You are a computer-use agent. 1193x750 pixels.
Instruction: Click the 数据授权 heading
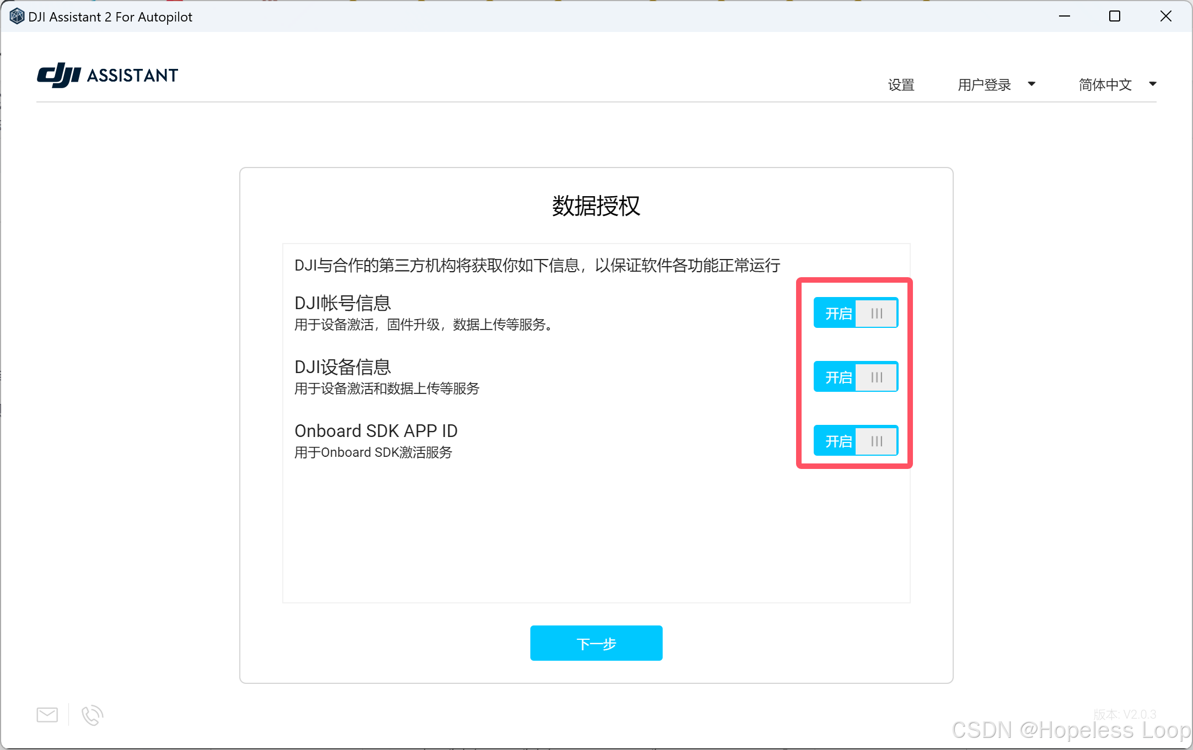pos(596,206)
